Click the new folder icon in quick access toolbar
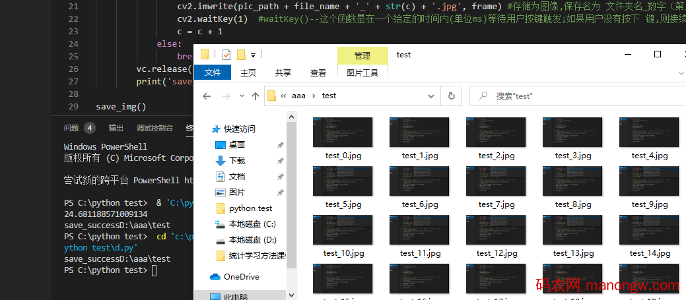Viewport: 686px width, 300px height. click(241, 55)
